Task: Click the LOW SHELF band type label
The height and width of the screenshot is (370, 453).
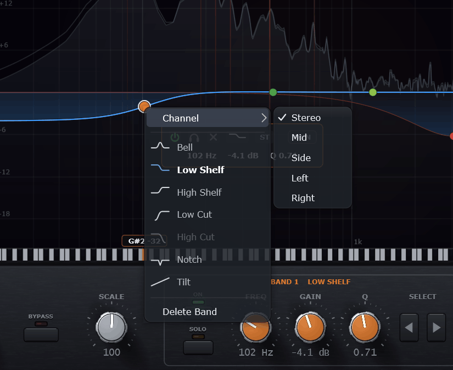Action: coord(329,282)
